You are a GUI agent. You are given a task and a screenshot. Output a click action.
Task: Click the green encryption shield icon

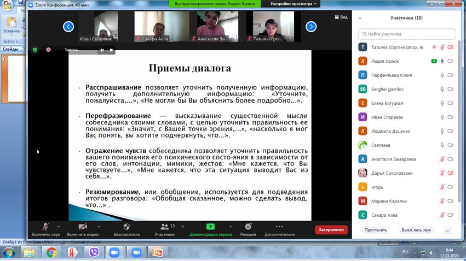click(x=35, y=50)
